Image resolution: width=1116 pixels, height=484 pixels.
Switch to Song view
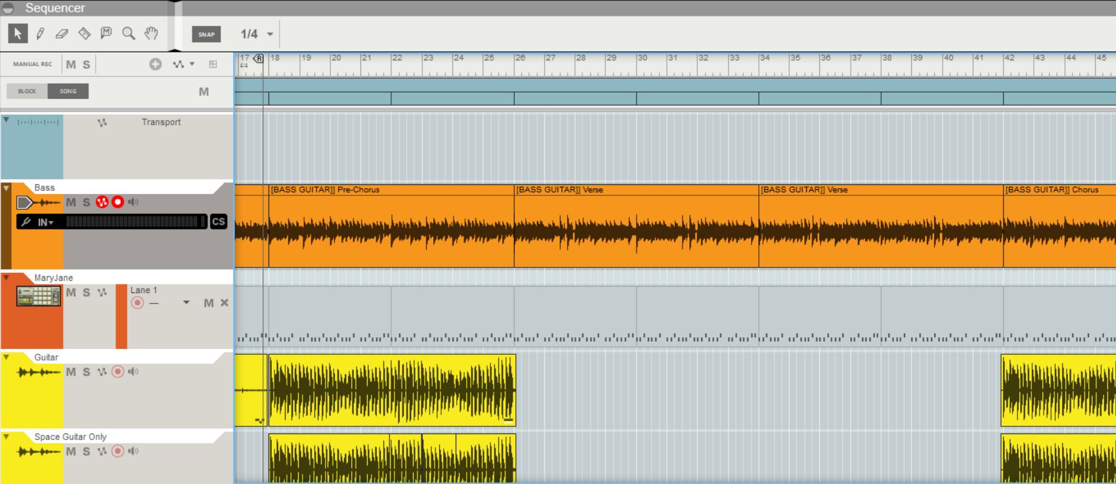click(x=68, y=91)
